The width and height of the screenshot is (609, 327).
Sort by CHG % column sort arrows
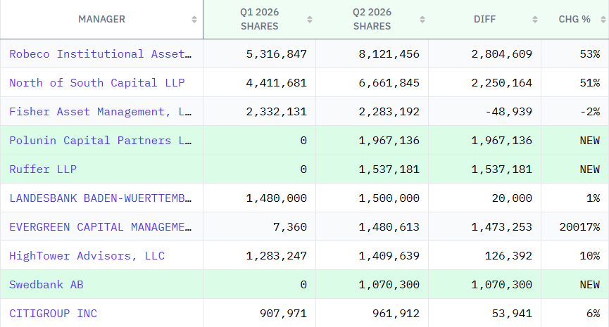[603, 20]
